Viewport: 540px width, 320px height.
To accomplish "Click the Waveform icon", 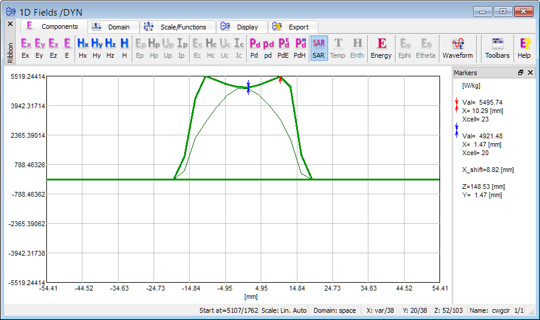I will 458,48.
